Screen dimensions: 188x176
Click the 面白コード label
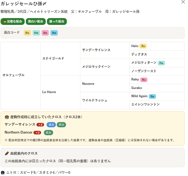pos(12,33)
